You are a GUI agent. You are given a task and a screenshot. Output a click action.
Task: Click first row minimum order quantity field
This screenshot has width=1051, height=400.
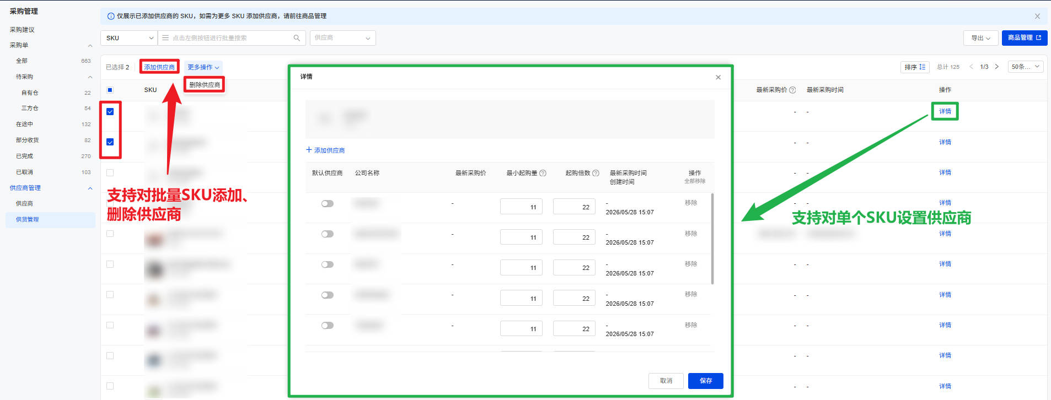[522, 207]
